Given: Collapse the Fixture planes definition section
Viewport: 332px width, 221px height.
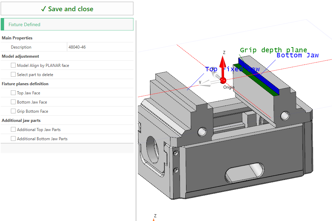Looking at the screenshot, I should [x=25, y=84].
